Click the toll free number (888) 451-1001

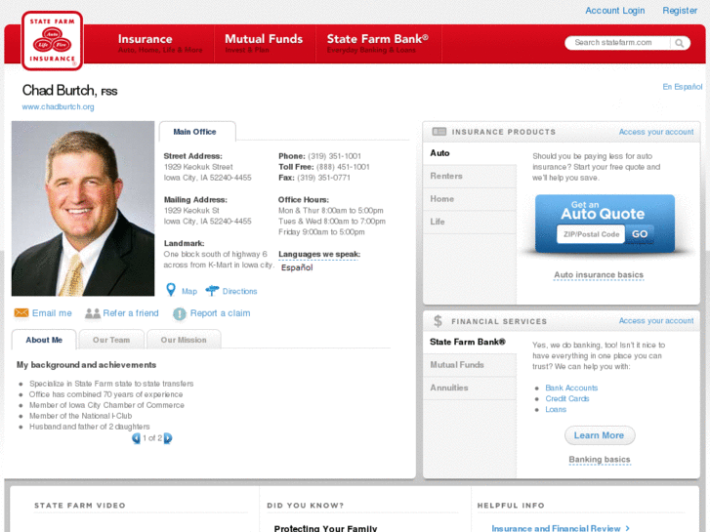click(343, 167)
